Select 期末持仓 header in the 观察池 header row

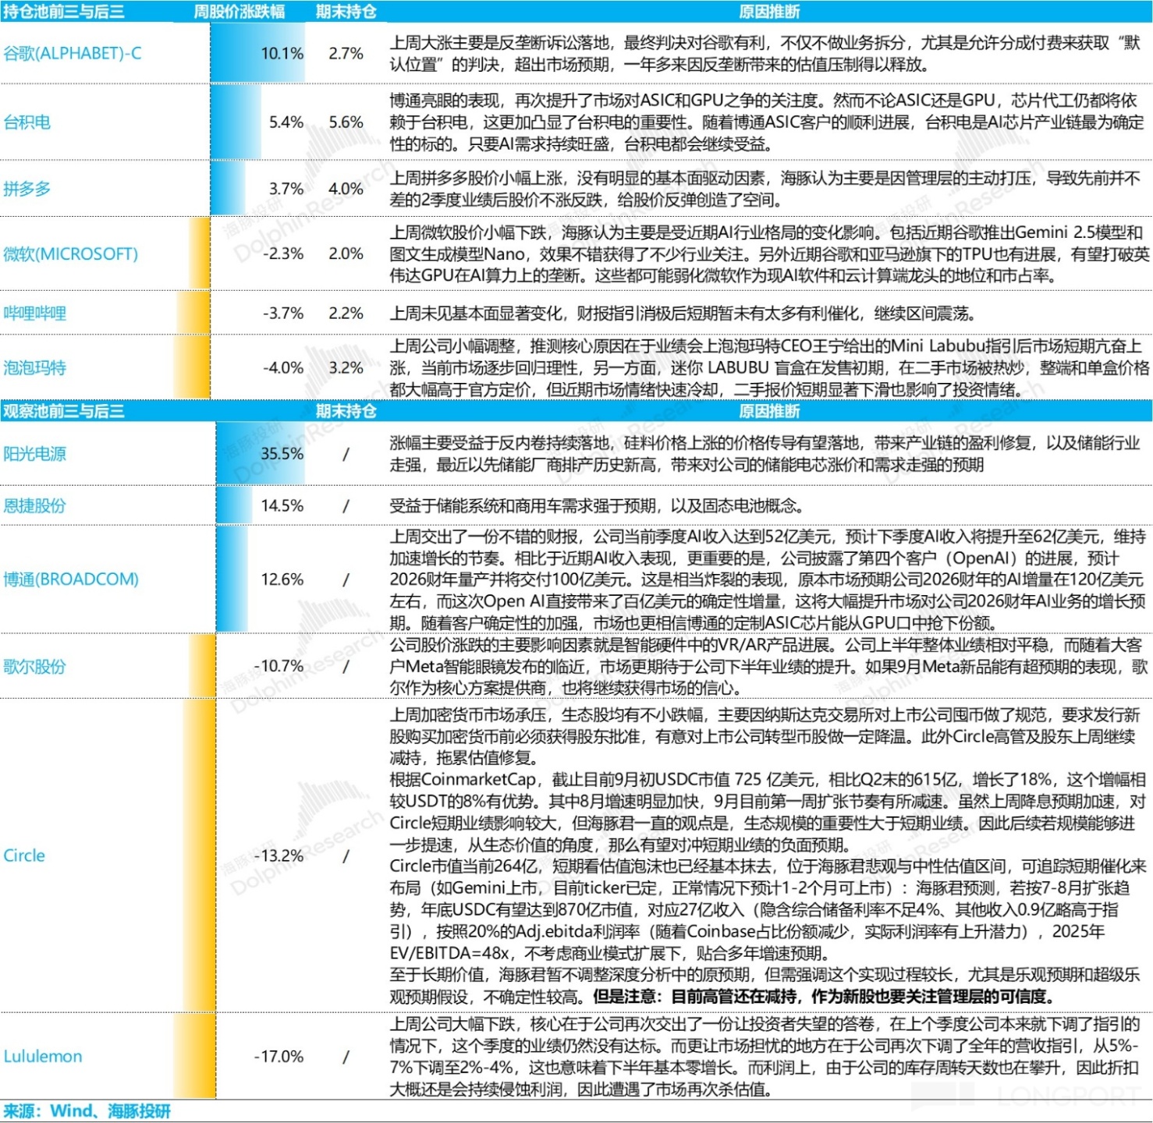click(x=346, y=411)
